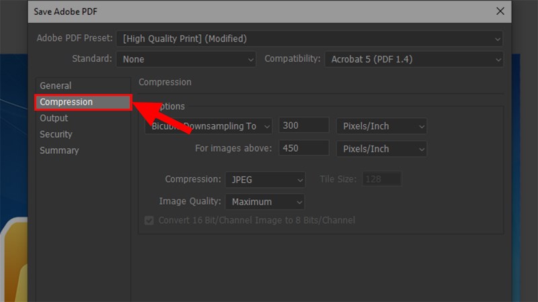Open the Adobe PDF Preset dropdown

(309, 39)
